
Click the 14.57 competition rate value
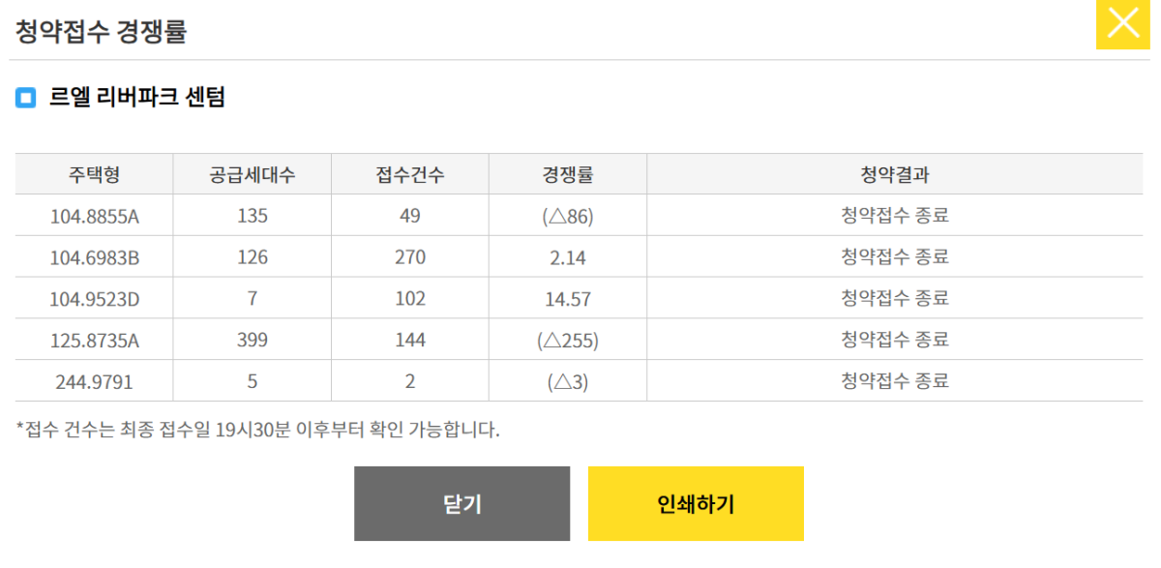pos(568,299)
